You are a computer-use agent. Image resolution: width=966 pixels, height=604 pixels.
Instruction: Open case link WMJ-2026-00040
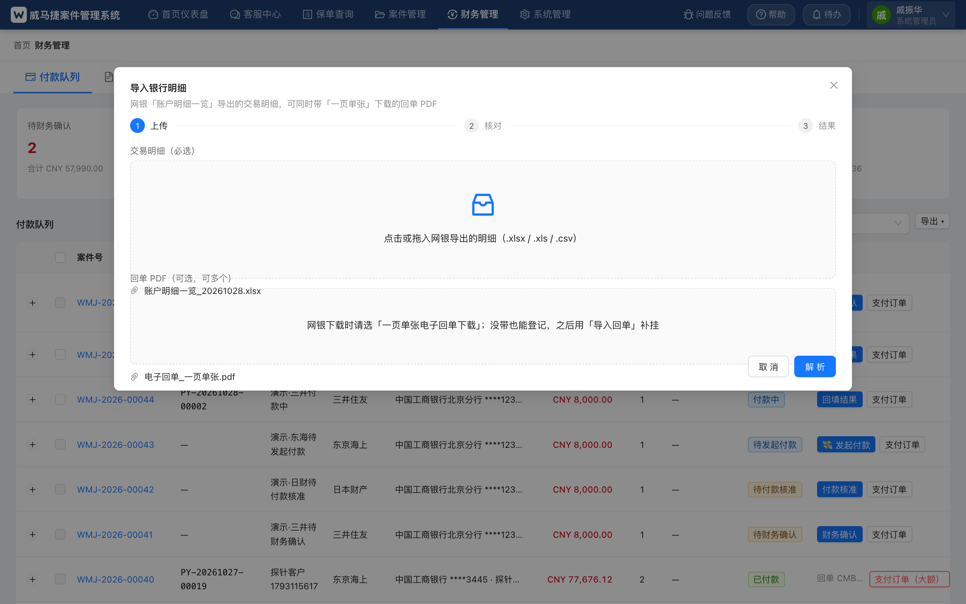pyautogui.click(x=115, y=579)
